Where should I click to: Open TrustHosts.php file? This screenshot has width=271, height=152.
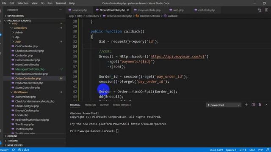coord(24,129)
